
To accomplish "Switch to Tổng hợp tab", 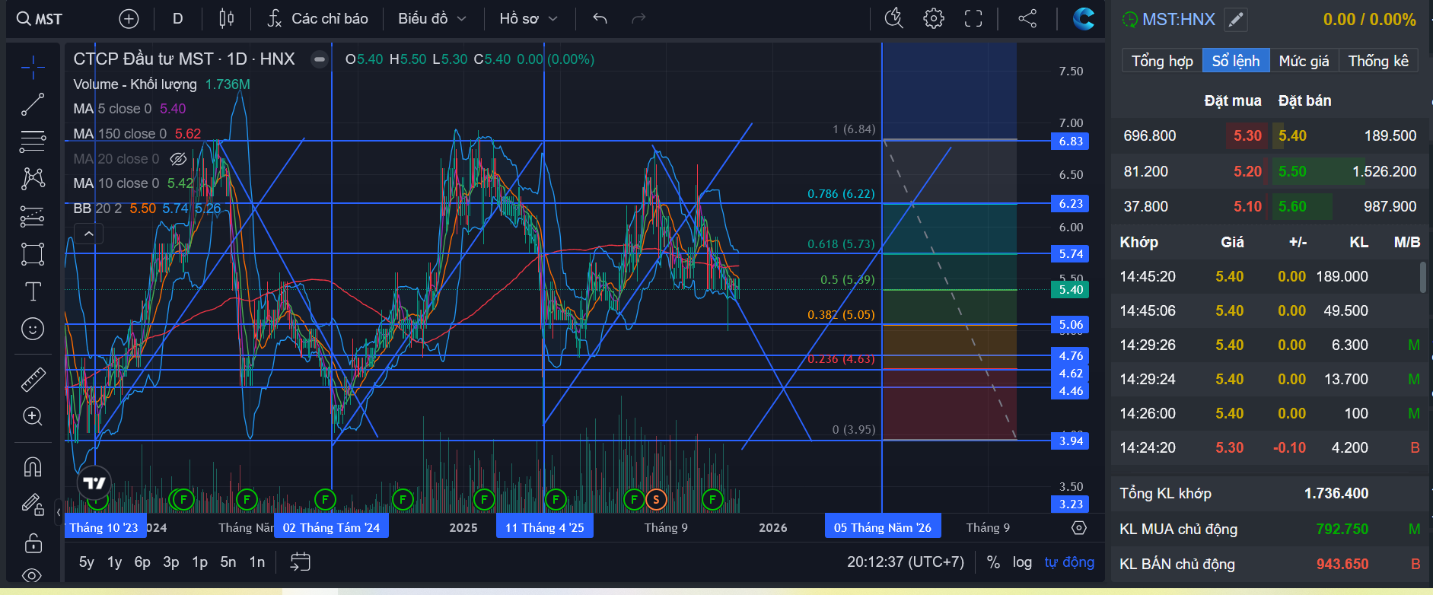I will point(1162,61).
